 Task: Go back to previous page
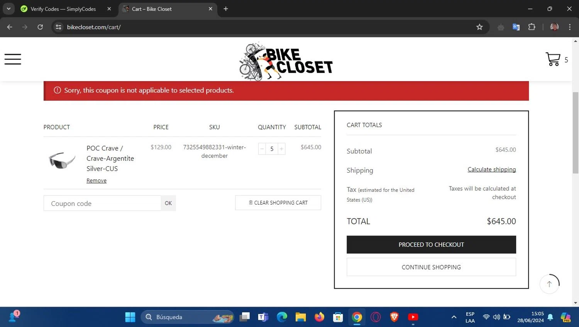(10, 27)
